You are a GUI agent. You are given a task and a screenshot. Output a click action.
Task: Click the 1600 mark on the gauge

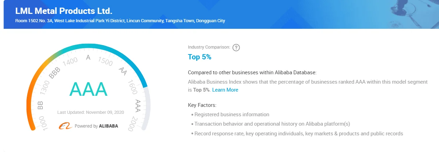pos(132,87)
